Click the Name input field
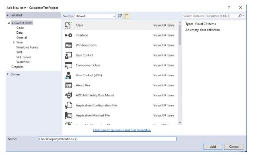This screenshot has height=161, width=261. click(x=107, y=139)
